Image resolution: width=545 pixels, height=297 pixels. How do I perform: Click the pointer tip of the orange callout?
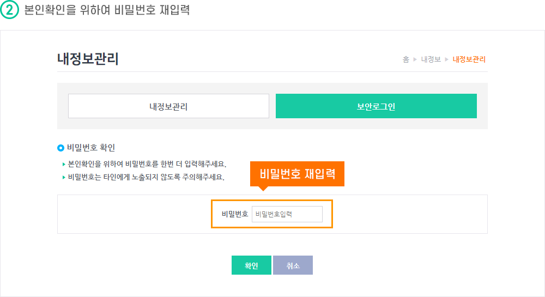pos(263,189)
